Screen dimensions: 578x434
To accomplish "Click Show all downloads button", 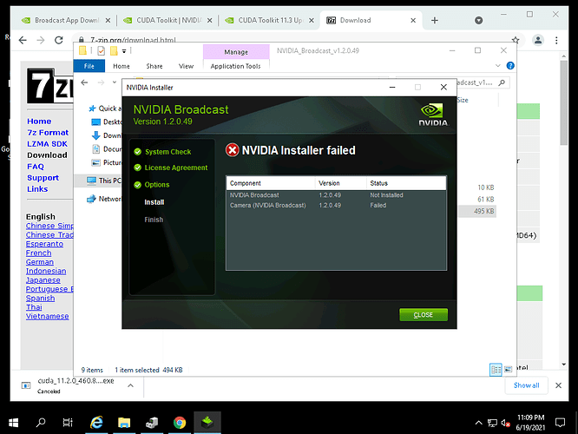I will click(527, 385).
